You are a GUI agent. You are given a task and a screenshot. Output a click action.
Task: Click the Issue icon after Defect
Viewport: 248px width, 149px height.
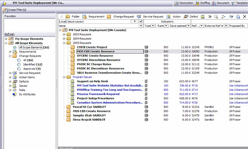[203, 17]
